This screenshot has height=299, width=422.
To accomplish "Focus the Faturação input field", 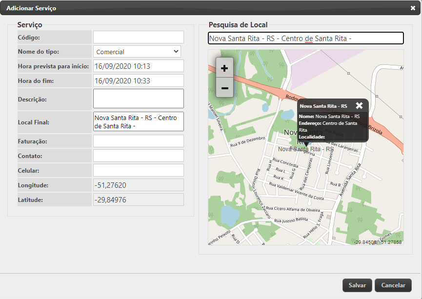I will (139, 141).
